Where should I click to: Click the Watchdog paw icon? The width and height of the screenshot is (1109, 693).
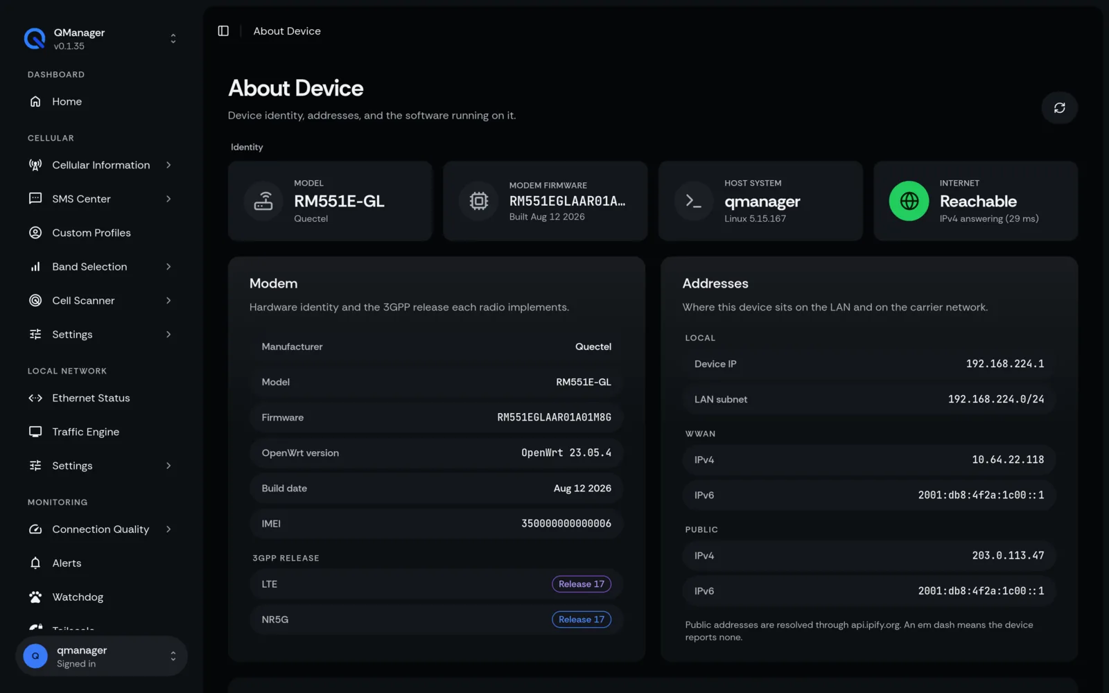tap(35, 597)
